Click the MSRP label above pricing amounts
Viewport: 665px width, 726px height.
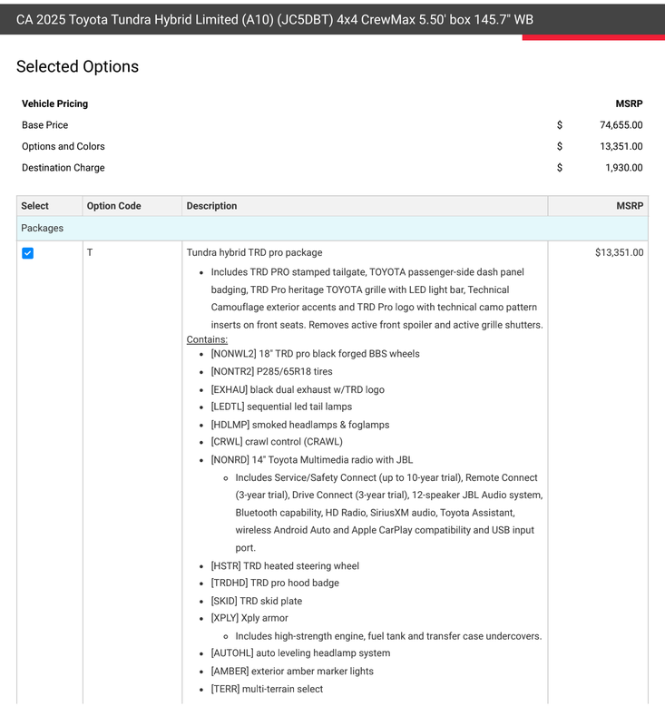629,103
